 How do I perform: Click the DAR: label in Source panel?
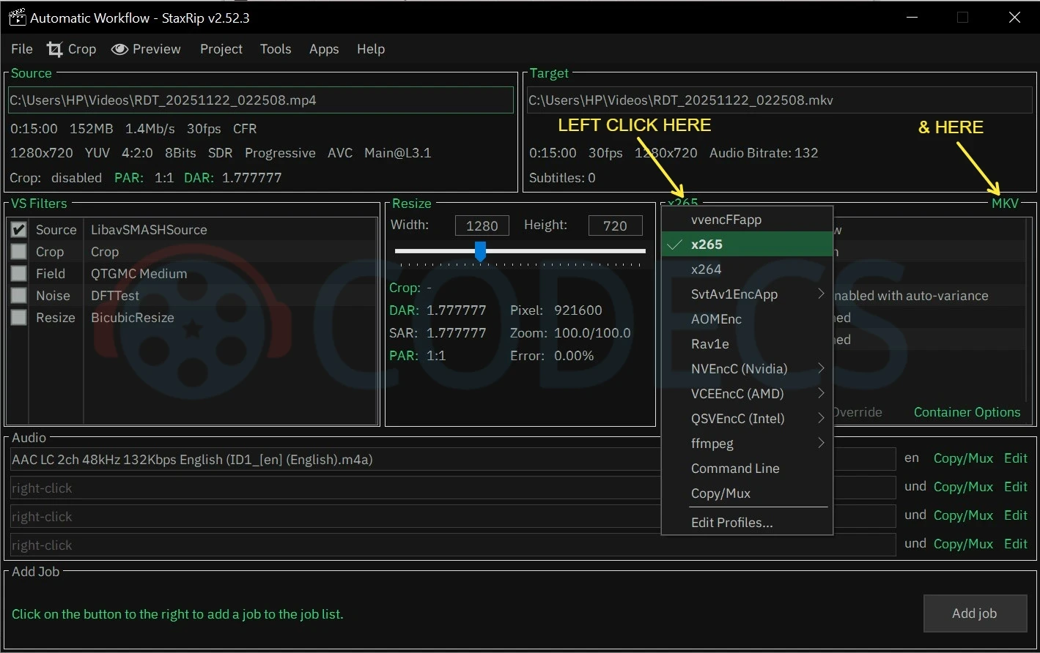coord(199,178)
